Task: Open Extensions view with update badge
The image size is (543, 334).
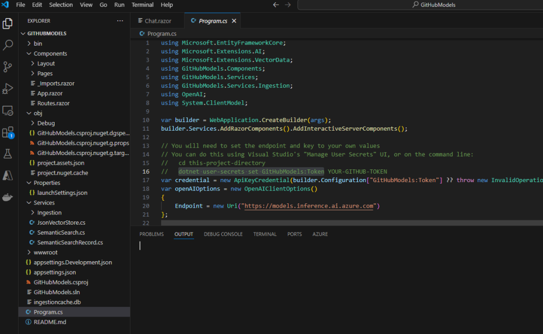Action: [x=7, y=132]
